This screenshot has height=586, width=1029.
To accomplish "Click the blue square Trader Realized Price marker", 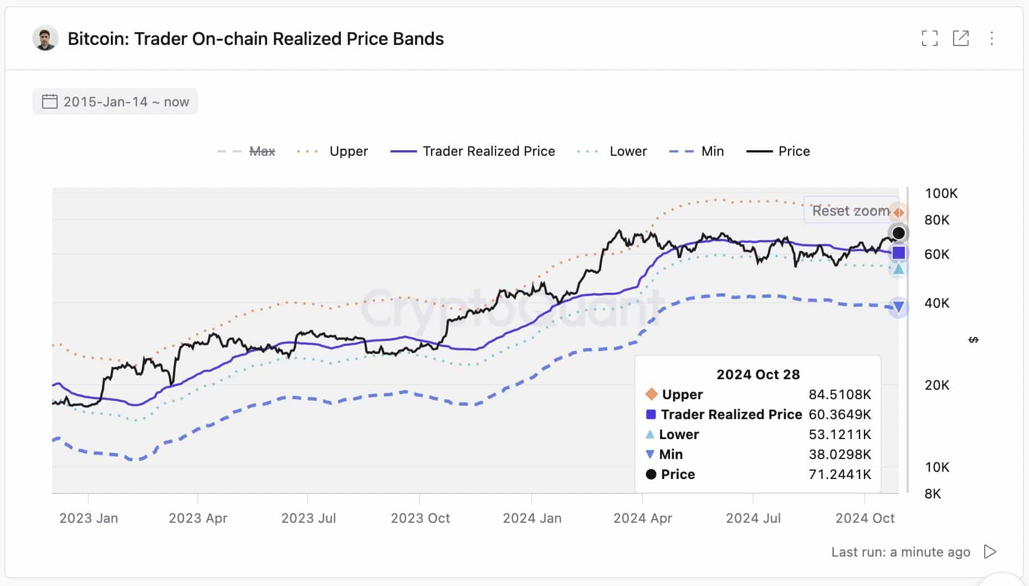I will [898, 253].
